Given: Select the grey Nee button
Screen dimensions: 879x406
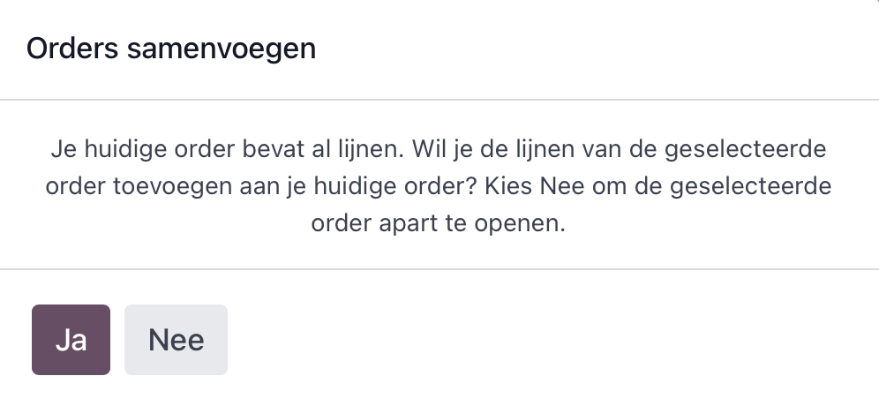Looking at the screenshot, I should [176, 340].
